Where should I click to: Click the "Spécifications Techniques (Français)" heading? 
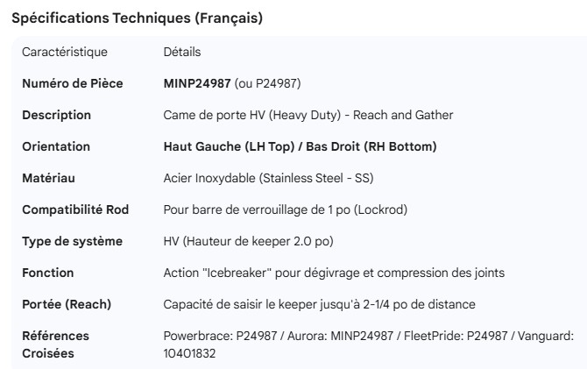[137, 18]
